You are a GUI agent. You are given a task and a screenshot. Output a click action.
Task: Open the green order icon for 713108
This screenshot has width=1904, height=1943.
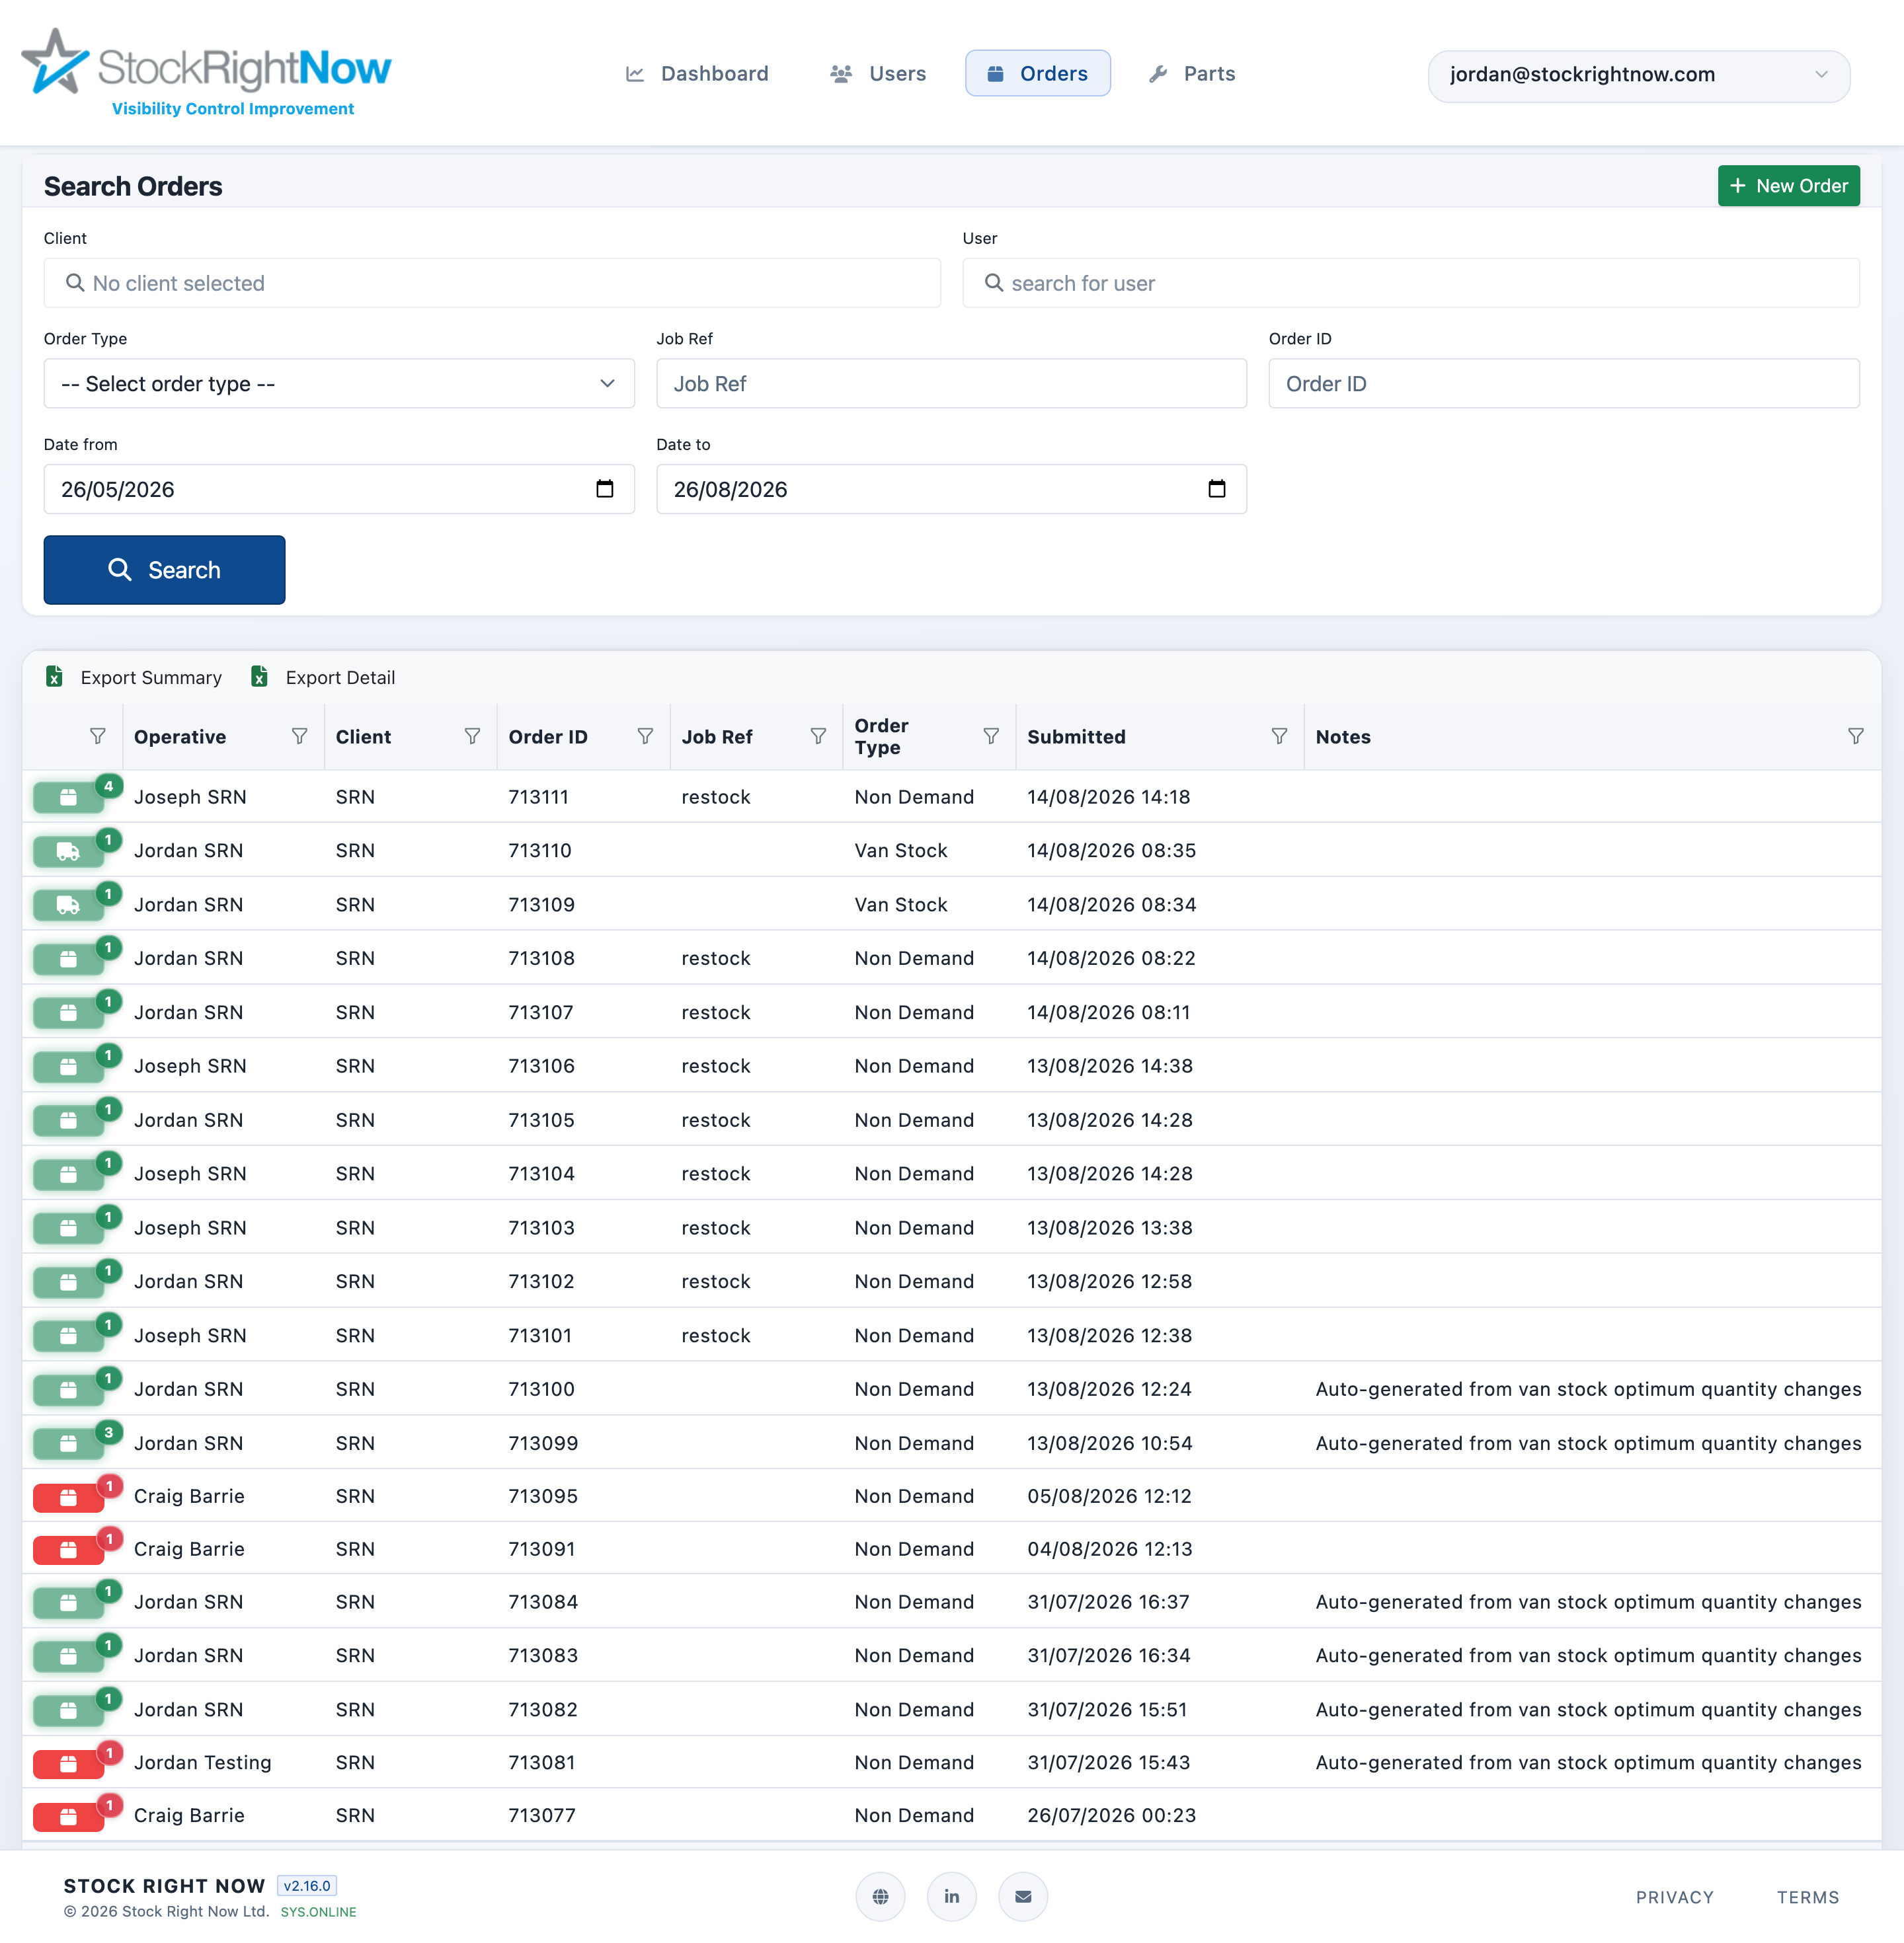coord(68,960)
